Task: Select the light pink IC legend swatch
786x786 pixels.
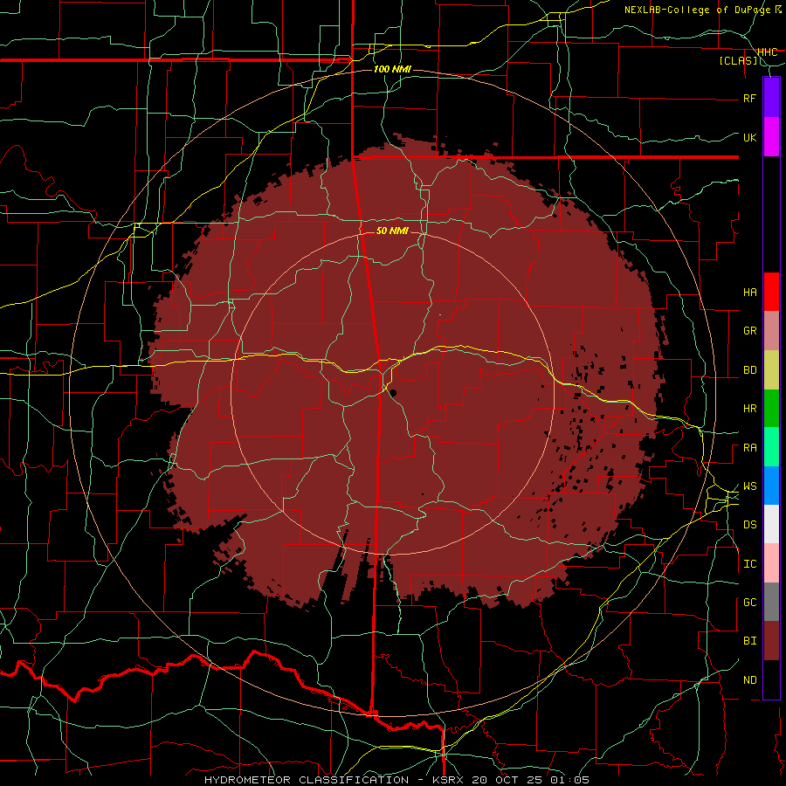Action: (x=771, y=563)
